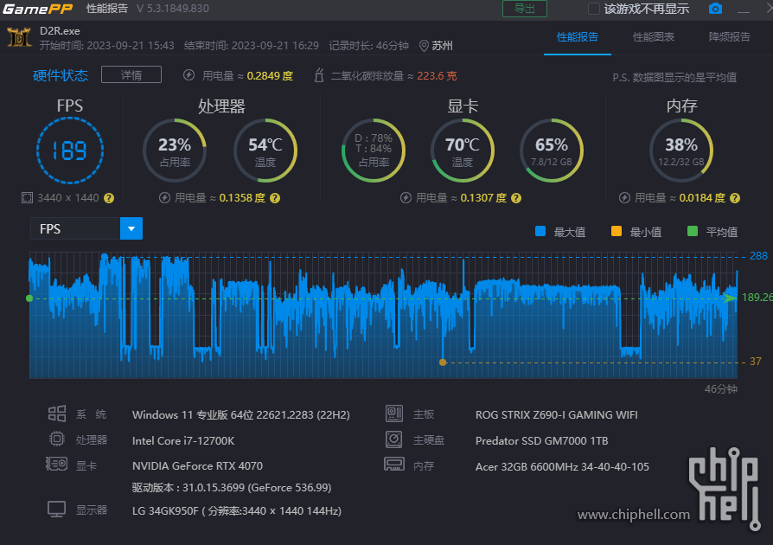This screenshot has height=545, width=773.
Task: Click the GamePP logo
Action: pyautogui.click(x=38, y=9)
